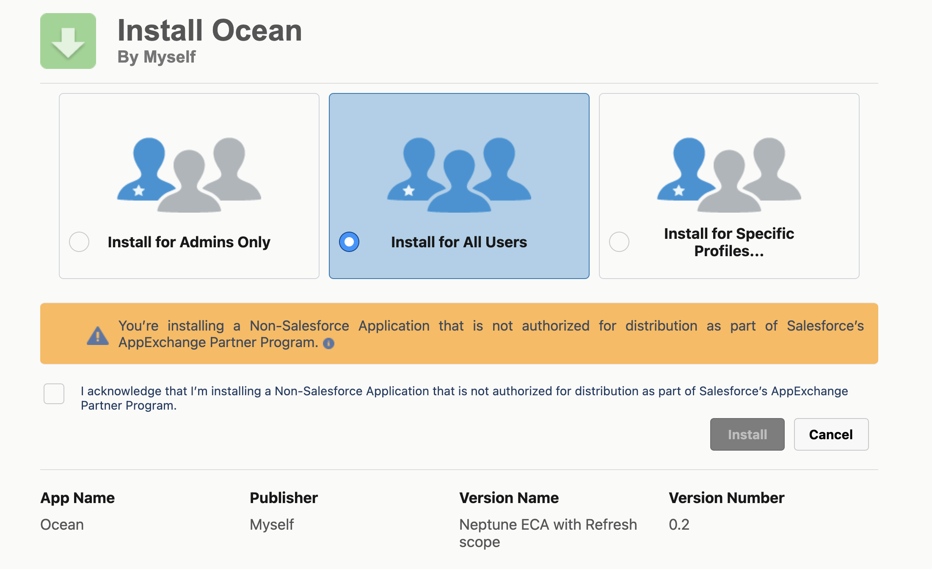Click the green download arrow icon
Screen dimensions: 932x569
pos(68,41)
